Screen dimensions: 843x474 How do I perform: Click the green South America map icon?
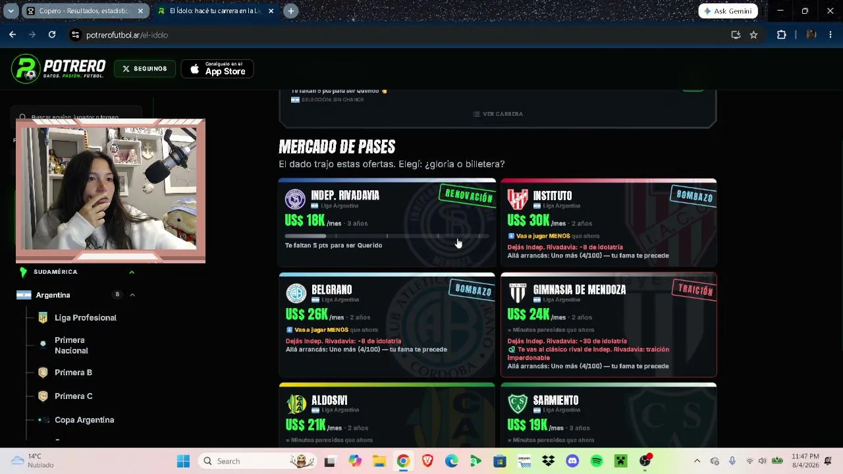(23, 272)
